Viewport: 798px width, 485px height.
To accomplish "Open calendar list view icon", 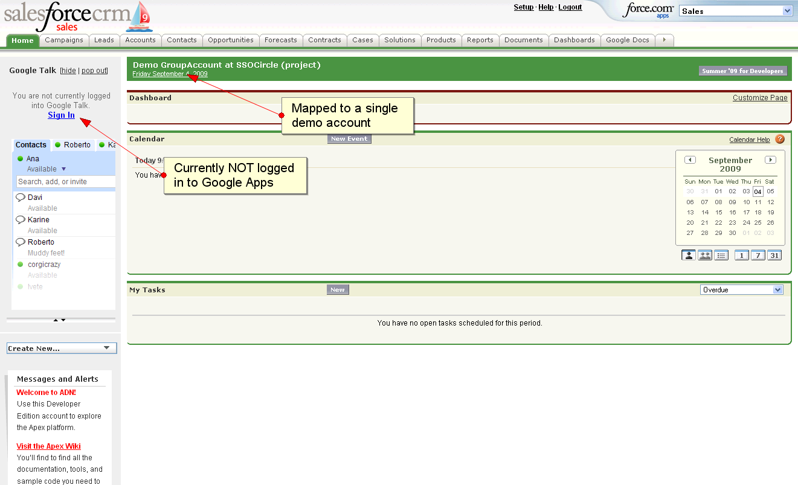I will tap(721, 255).
